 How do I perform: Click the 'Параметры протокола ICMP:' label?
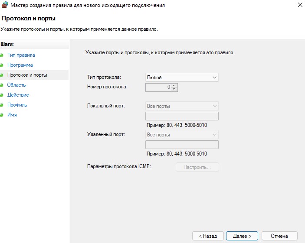click(119, 166)
